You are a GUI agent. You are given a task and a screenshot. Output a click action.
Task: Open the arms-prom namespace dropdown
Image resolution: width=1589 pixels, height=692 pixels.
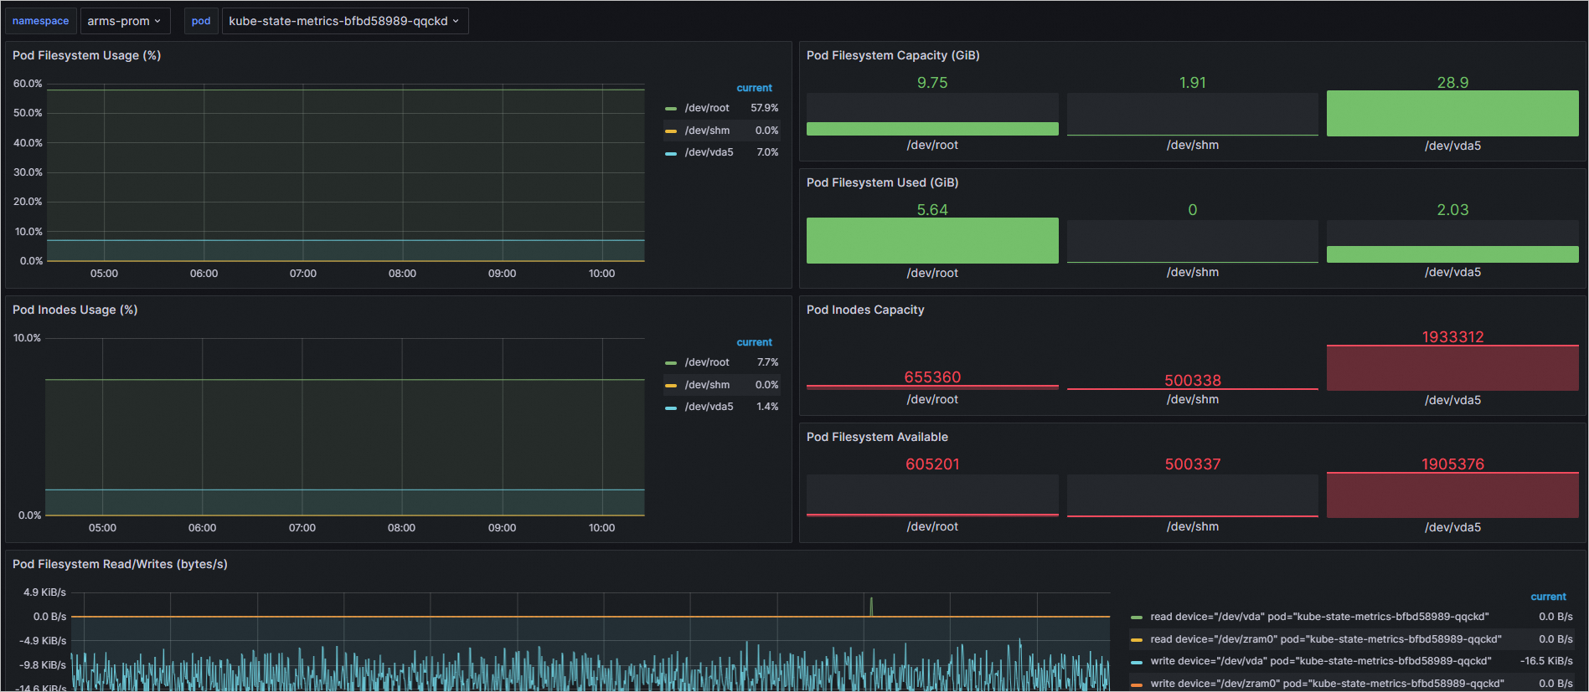point(124,21)
